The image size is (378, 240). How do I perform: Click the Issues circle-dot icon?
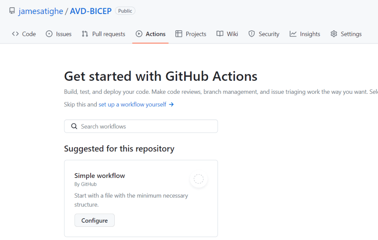[x=49, y=34]
